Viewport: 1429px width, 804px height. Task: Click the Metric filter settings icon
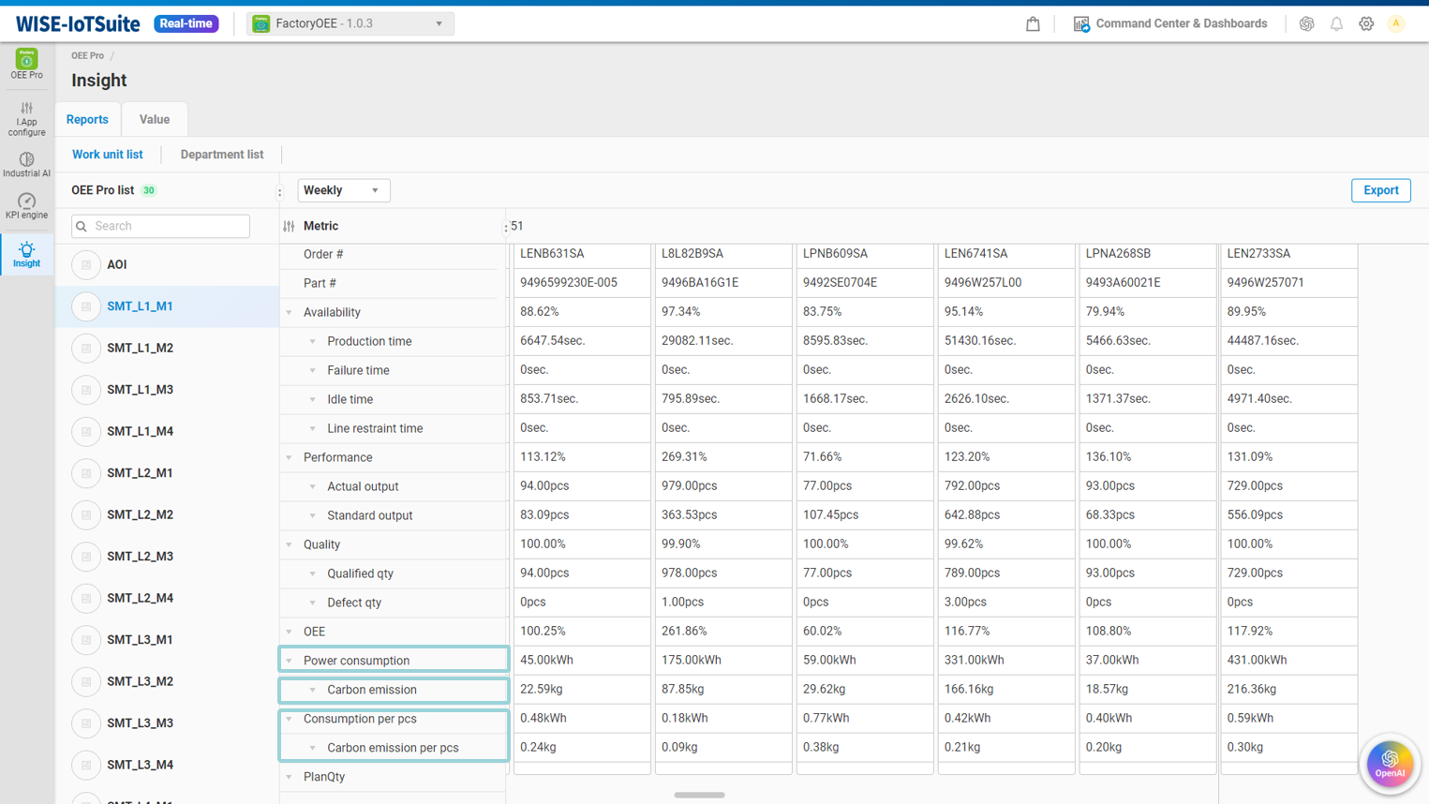[x=289, y=226]
